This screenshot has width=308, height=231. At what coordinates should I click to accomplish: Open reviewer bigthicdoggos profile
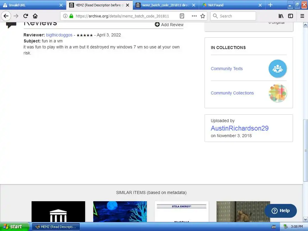point(59,35)
